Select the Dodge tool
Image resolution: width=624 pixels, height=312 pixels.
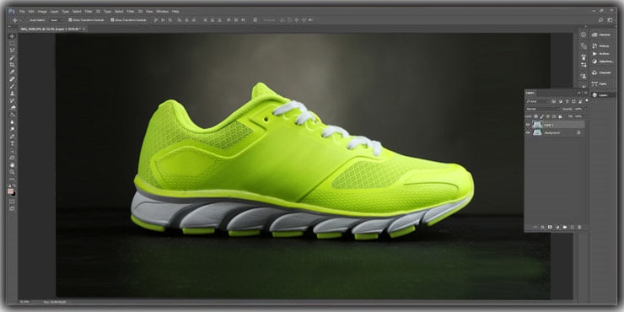point(12,129)
